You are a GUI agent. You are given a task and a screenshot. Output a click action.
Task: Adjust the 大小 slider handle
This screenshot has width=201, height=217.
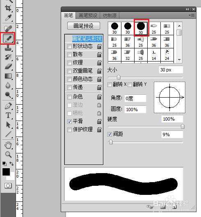tap(119, 77)
